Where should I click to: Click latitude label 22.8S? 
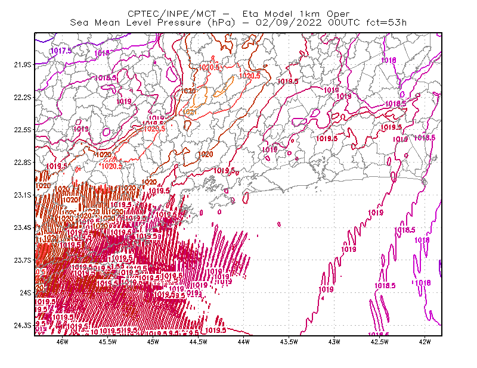[x=23, y=163]
